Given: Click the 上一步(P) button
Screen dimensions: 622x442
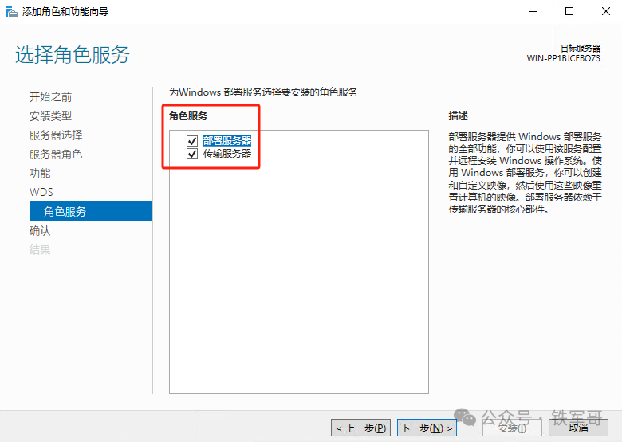Looking at the screenshot, I should pos(360,428).
